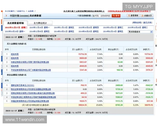Click the buy amount cell 766.11

coord(83,85)
